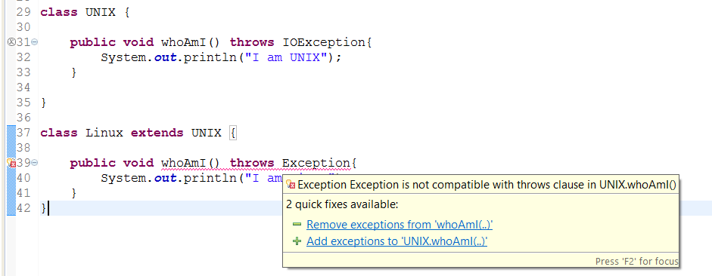Click 'Add exceptions to UNIX.whoAmI(..)' quick fix
Viewport: 712px width, 276px height.
397,241
